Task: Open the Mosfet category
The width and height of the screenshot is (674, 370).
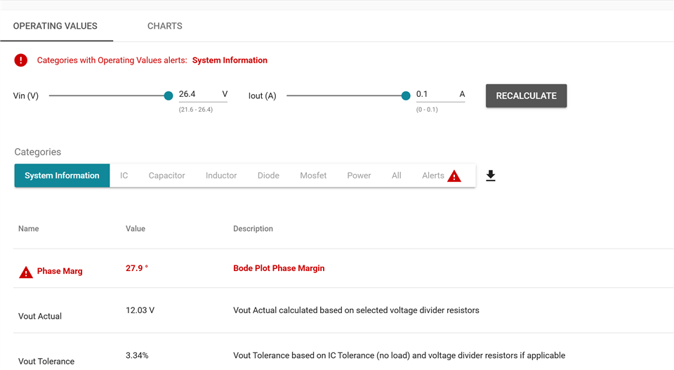Action: (313, 176)
